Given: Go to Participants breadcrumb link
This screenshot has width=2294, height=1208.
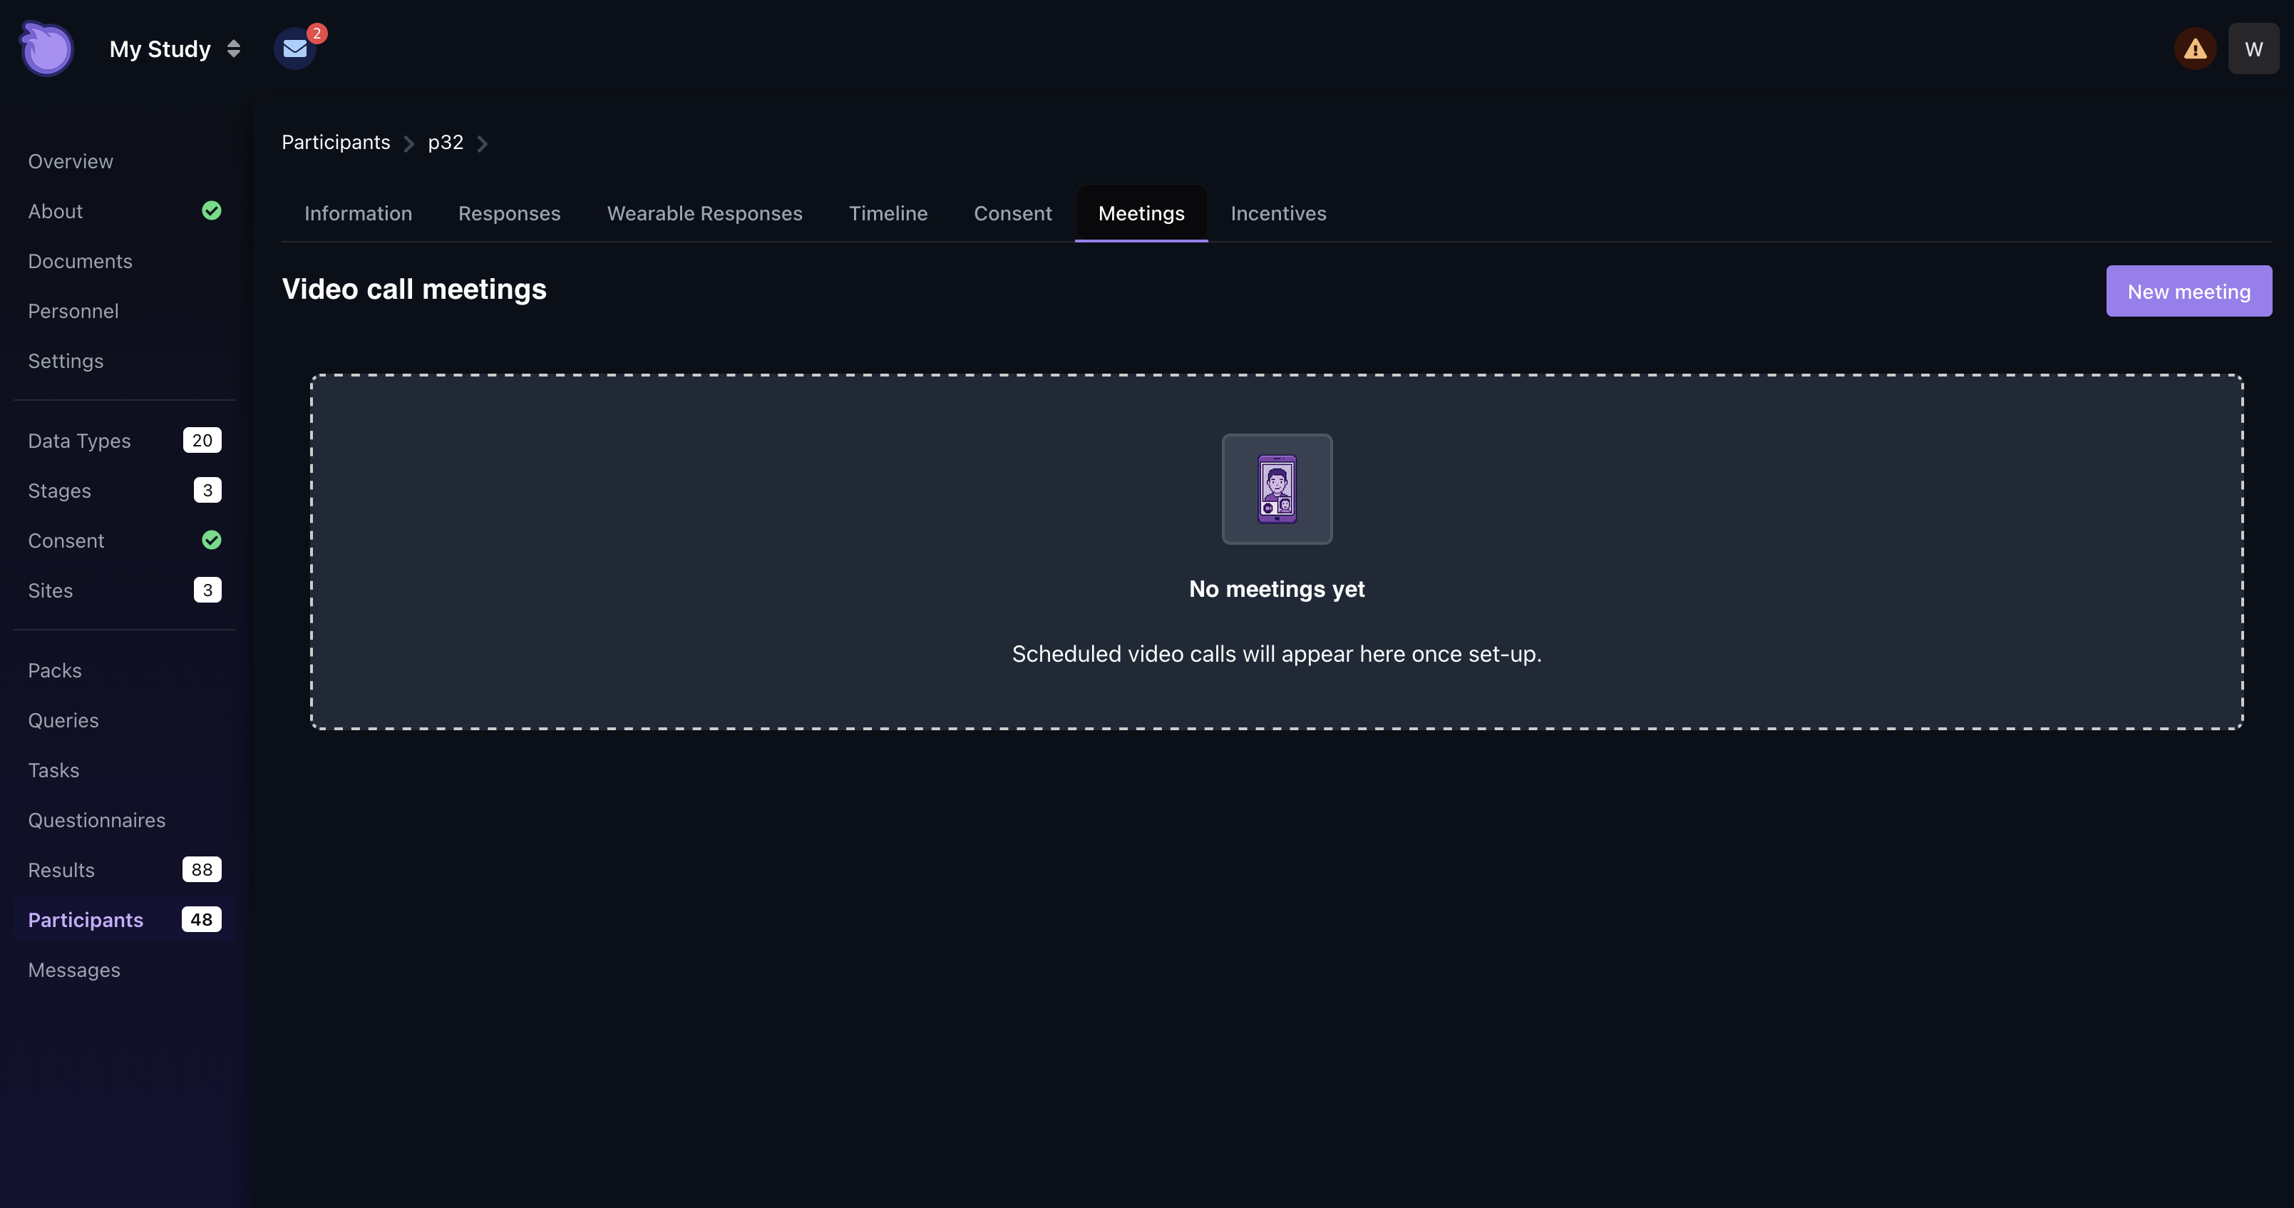Looking at the screenshot, I should click(x=336, y=143).
